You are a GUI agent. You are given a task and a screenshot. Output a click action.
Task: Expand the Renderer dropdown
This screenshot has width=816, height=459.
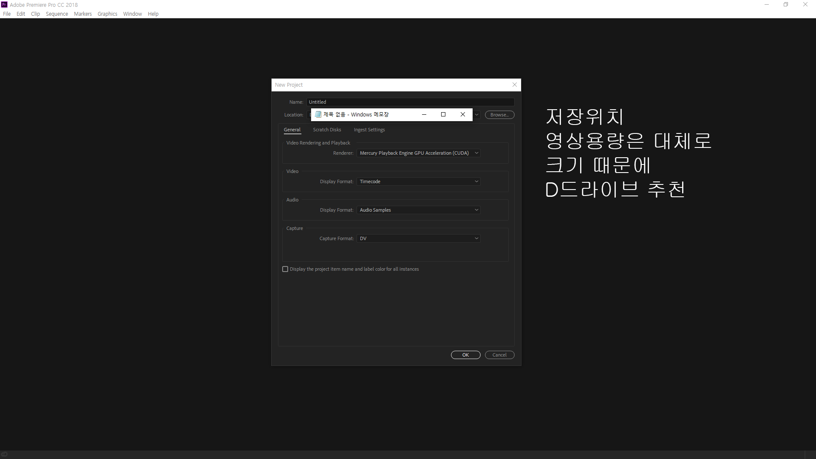coord(418,153)
